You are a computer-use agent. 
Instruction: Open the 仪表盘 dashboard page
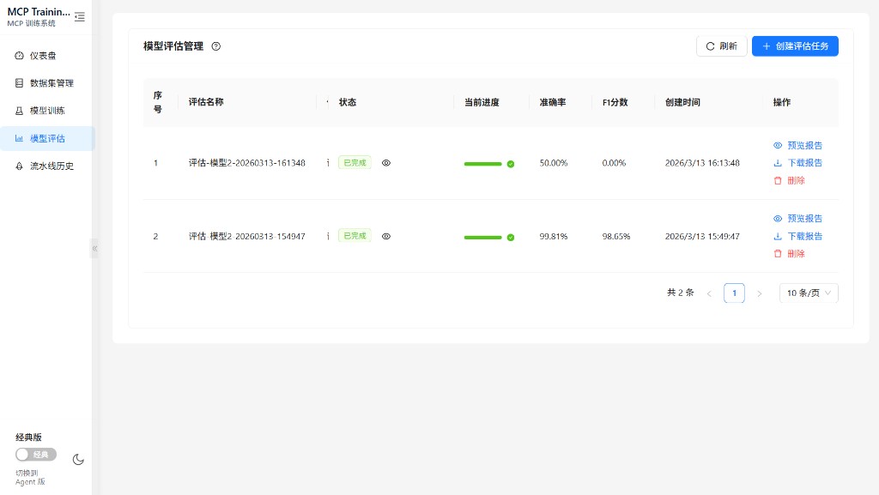click(47, 56)
